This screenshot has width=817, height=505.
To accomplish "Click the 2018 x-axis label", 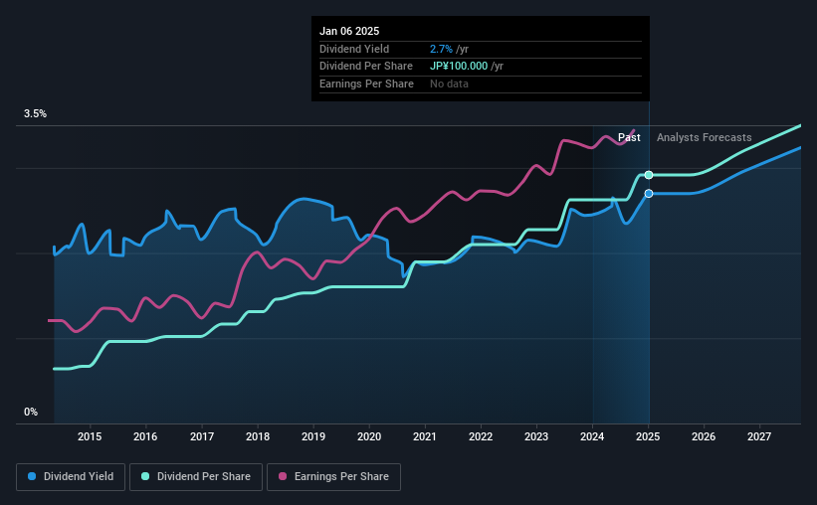I will [258, 436].
